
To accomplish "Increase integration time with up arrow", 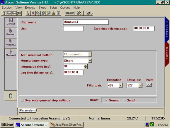I will [86, 65].
